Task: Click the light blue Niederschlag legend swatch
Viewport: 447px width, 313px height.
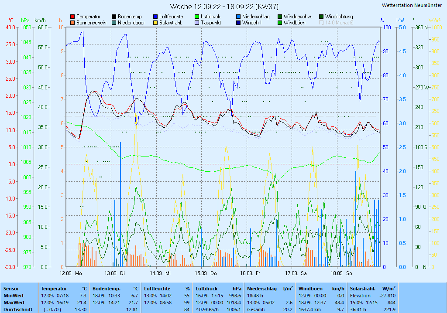Action: point(238,17)
